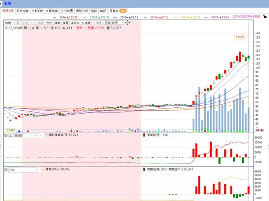Click the 漲幅 2.78% value
The width and height of the screenshot is (269, 201).
coord(96,28)
